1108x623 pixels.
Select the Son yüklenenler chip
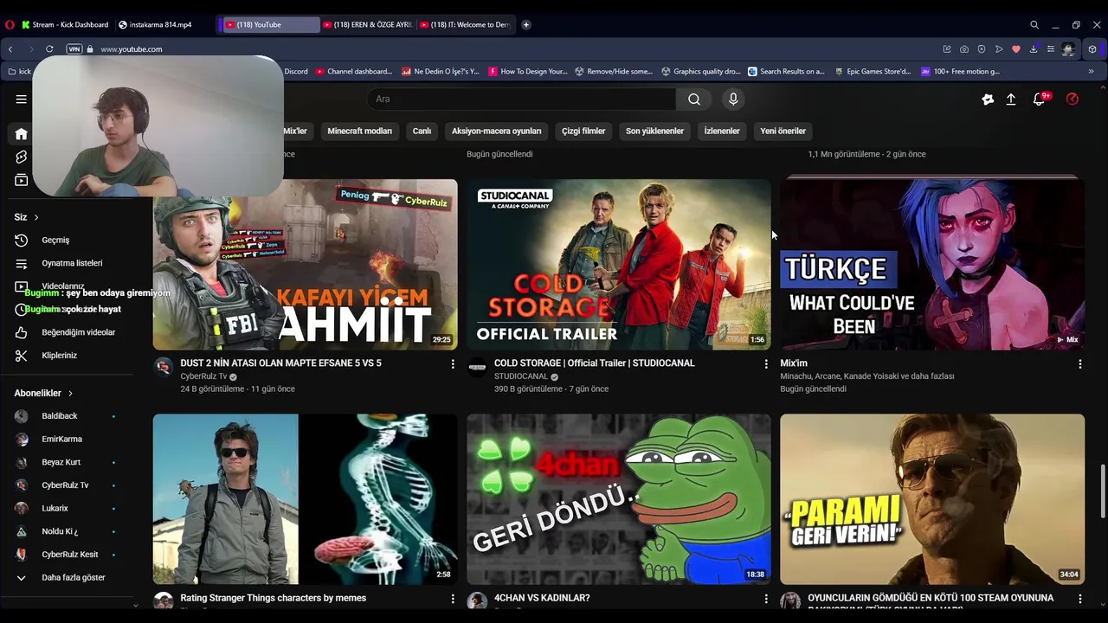(654, 132)
